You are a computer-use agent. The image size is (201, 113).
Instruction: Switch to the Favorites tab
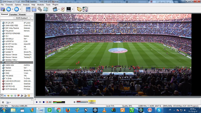(13, 14)
